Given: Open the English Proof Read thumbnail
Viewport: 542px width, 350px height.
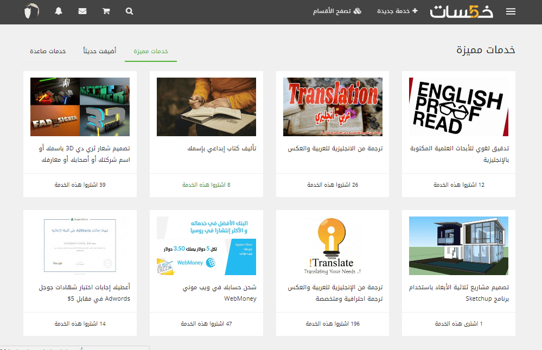Looking at the screenshot, I should coord(458,107).
